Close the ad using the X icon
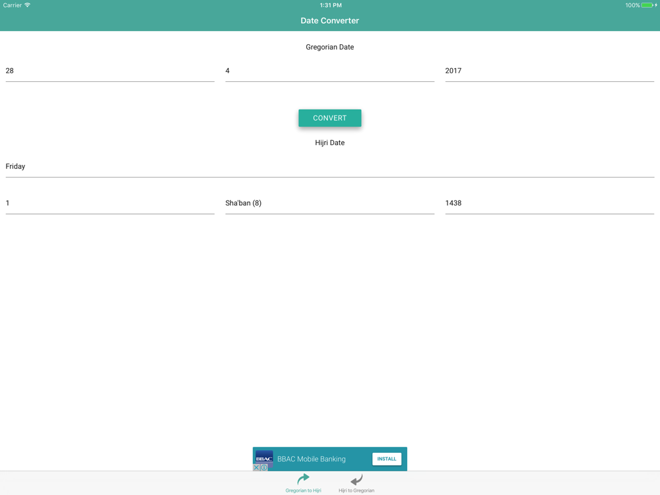This screenshot has width=660, height=495. pyautogui.click(x=256, y=467)
